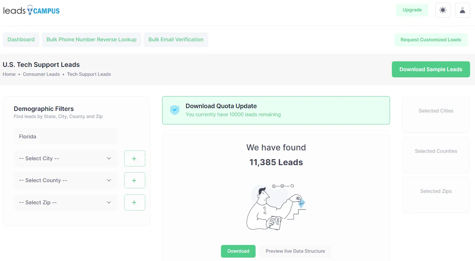Expand the Select Zip dropdown
This screenshot has height=261, width=475.
coord(66,202)
